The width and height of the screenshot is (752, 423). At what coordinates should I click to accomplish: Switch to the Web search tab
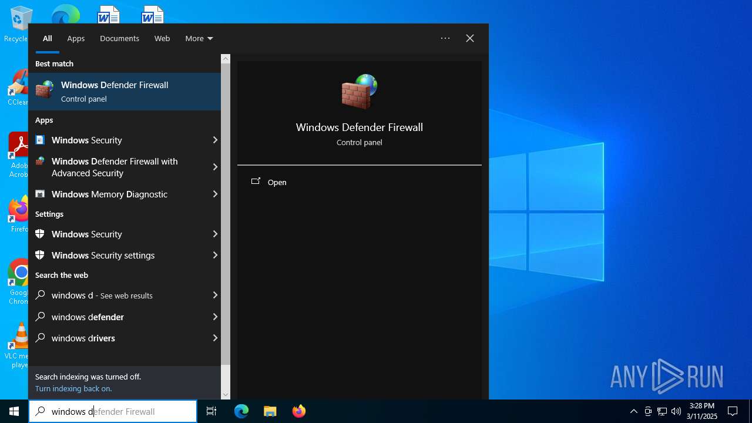click(x=162, y=38)
